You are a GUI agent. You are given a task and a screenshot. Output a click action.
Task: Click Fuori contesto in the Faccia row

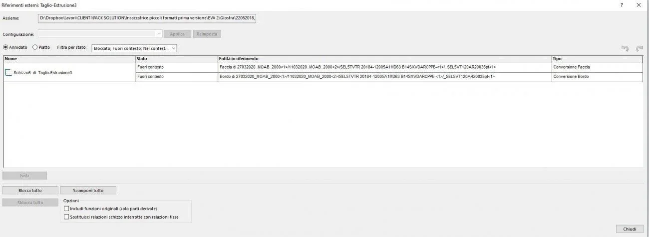click(177, 67)
